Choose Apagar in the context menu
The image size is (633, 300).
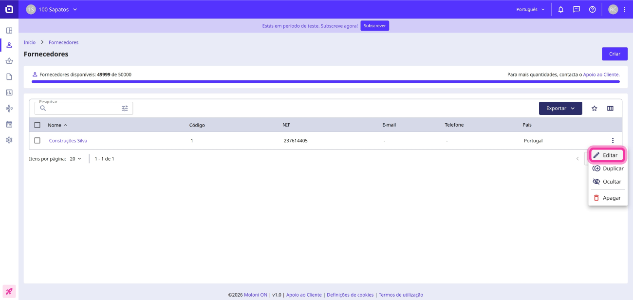click(608, 198)
